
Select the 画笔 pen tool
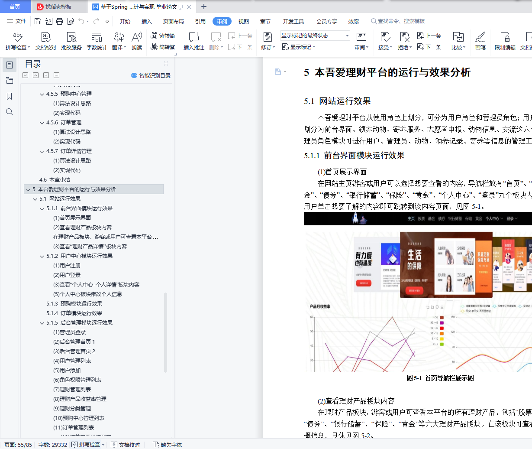(480, 41)
